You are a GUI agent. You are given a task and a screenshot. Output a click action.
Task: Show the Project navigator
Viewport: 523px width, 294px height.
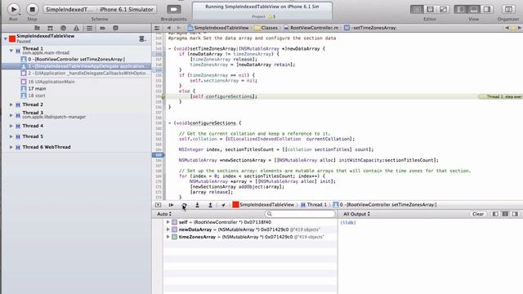tap(37, 28)
